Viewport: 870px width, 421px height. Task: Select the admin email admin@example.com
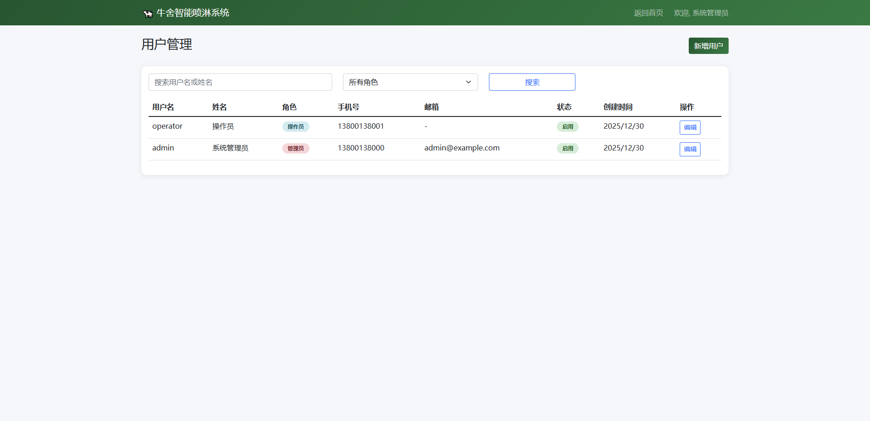pos(462,148)
